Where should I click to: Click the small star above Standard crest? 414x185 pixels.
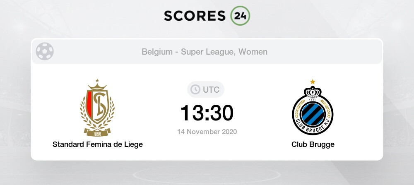coord(97,81)
